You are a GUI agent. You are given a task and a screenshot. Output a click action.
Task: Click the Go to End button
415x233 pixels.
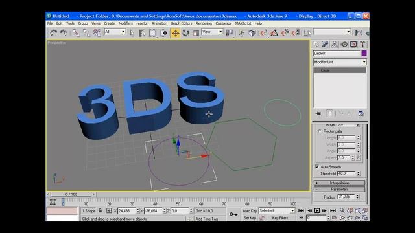[x=333, y=210]
